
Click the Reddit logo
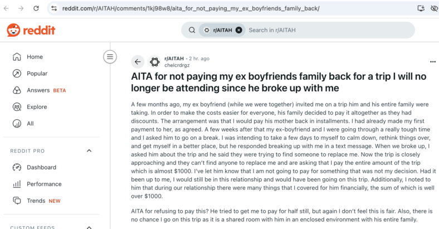tap(31, 30)
